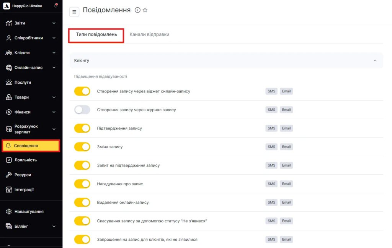Open the Сповіщення sidebar item

pyautogui.click(x=31, y=146)
